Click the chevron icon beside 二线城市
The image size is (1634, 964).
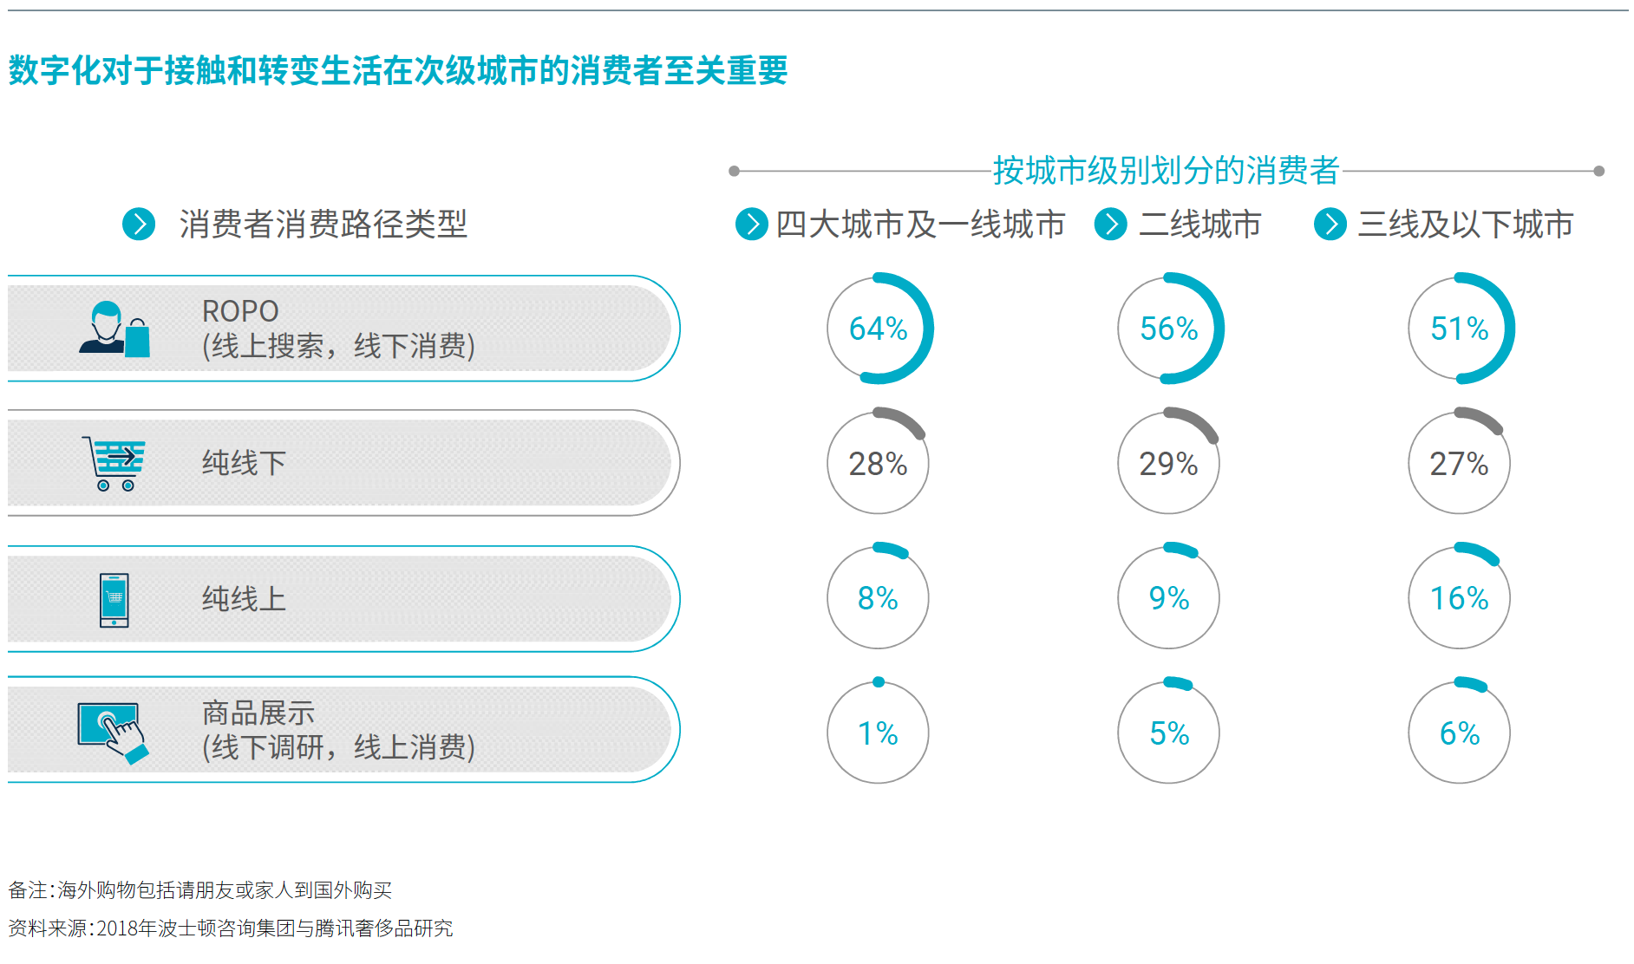point(1111,224)
